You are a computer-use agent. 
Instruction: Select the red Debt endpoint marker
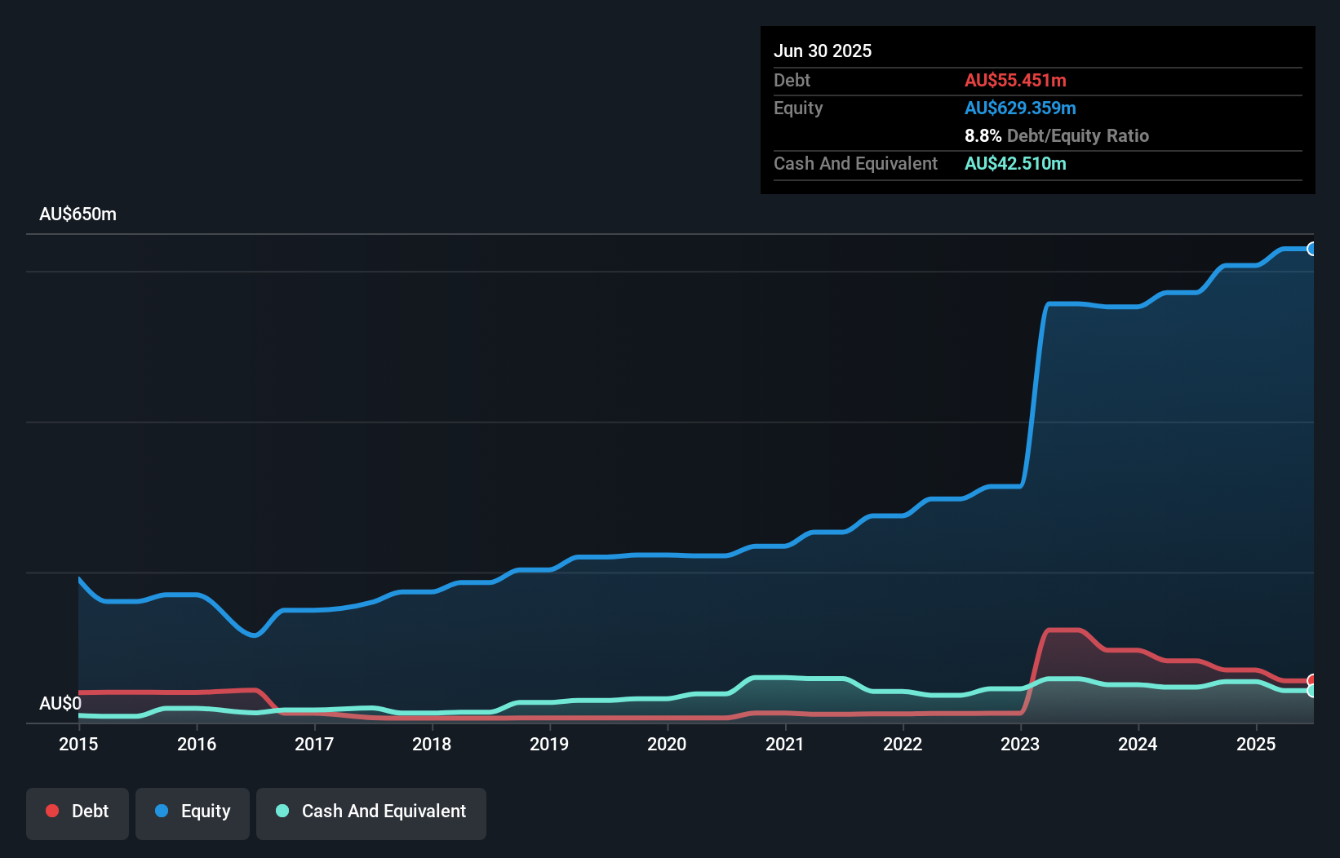[1312, 679]
